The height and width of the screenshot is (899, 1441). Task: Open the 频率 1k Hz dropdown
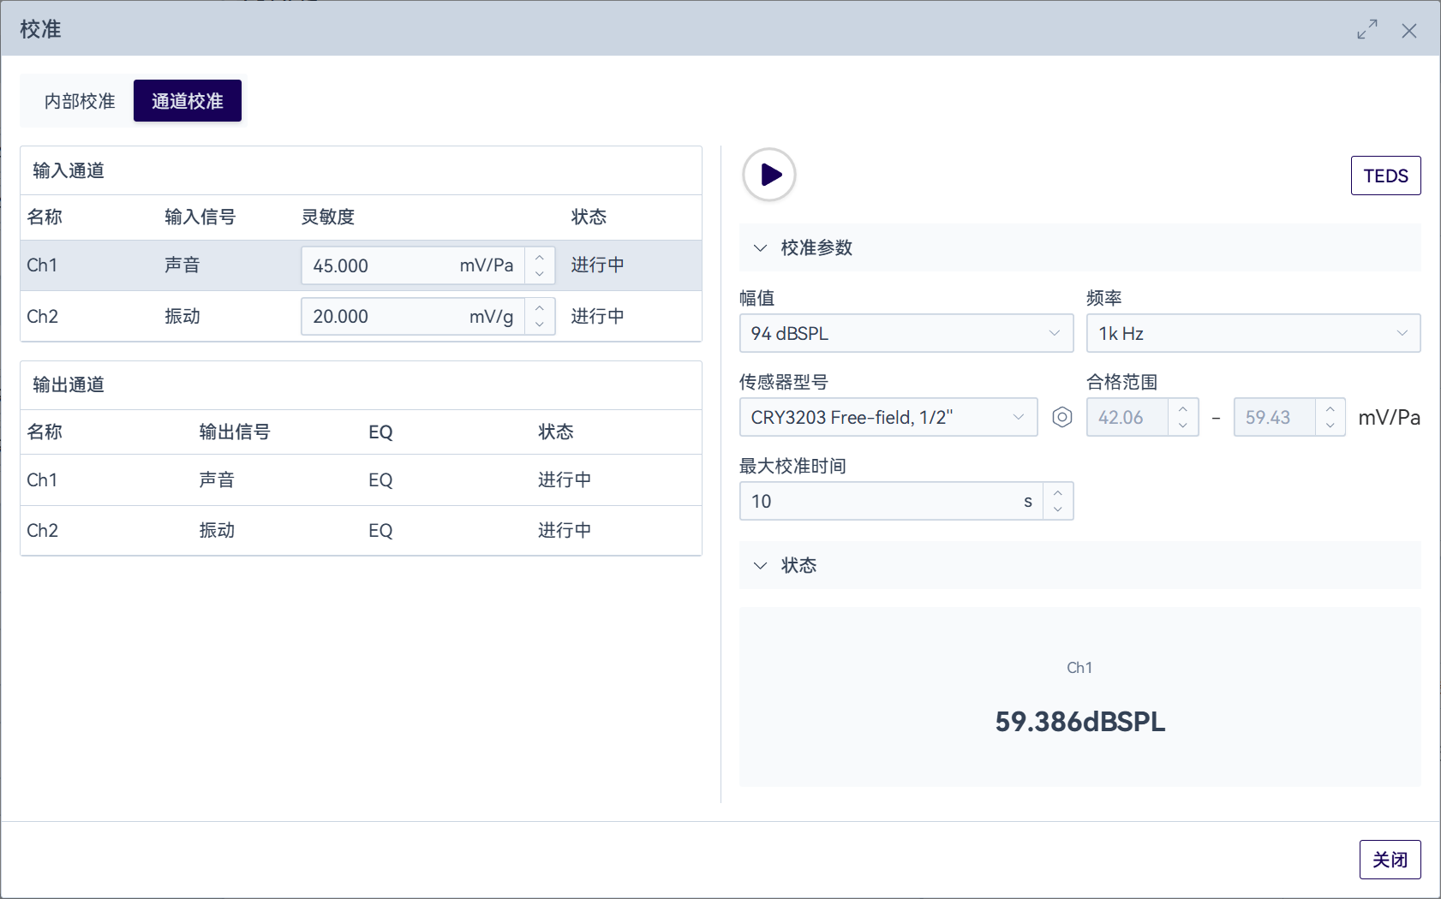[x=1253, y=333]
